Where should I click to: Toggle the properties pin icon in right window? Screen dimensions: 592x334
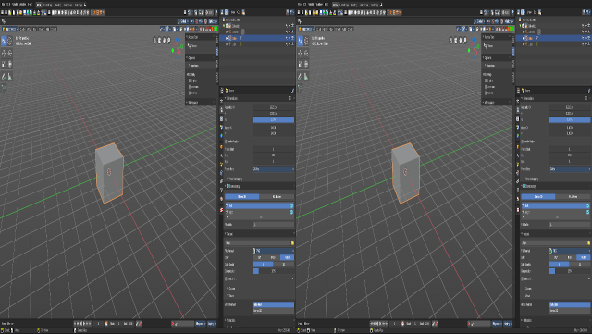(x=588, y=91)
